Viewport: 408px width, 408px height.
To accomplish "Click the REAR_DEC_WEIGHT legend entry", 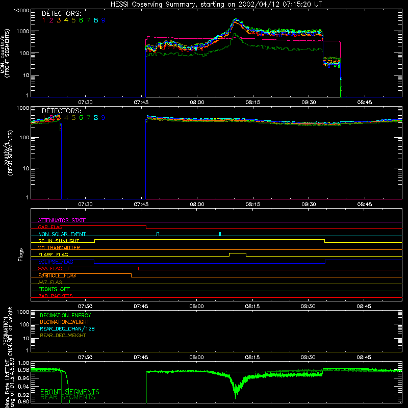I will click(63, 336).
